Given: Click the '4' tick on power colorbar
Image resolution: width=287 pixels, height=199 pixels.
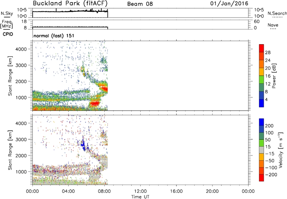Looking at the screenshot, I should [266, 99].
